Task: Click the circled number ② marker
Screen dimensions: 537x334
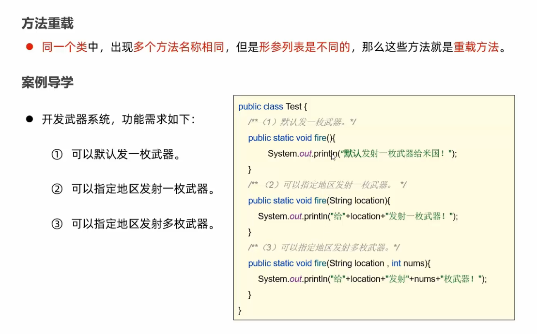Action: pos(57,189)
